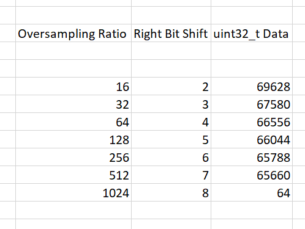This screenshot has height=229, width=305.
Task: Click the bit shift cell with 5
Action: [x=171, y=139]
